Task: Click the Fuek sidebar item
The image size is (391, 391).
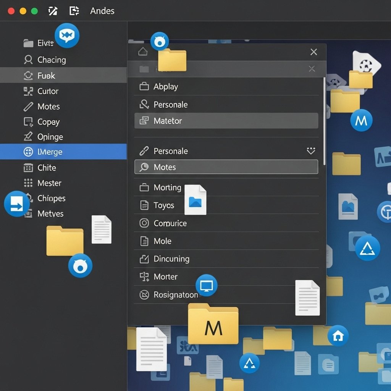Action: (x=63, y=76)
